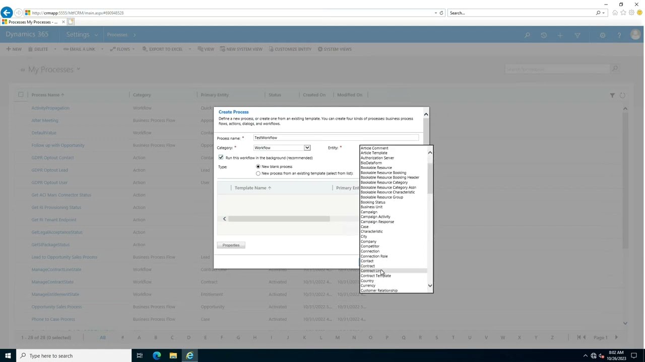The image size is (645, 362).
Task: Click the Process name input field
Action: coord(336,138)
